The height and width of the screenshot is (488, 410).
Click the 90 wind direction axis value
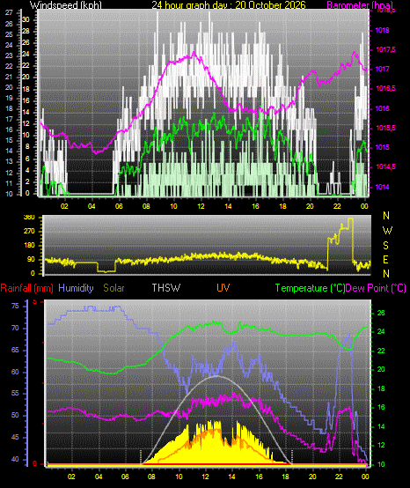point(32,260)
